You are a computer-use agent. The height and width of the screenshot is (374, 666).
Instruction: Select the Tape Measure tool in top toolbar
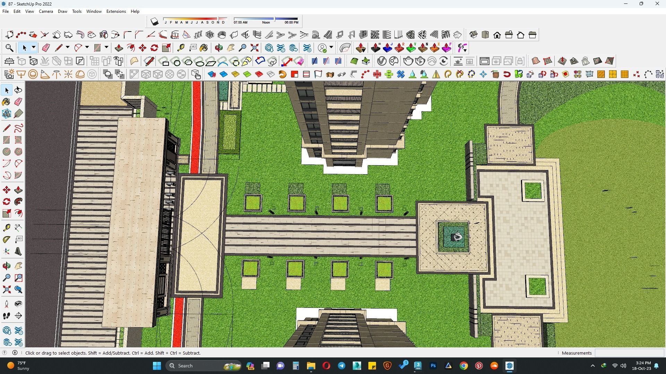tap(181, 48)
